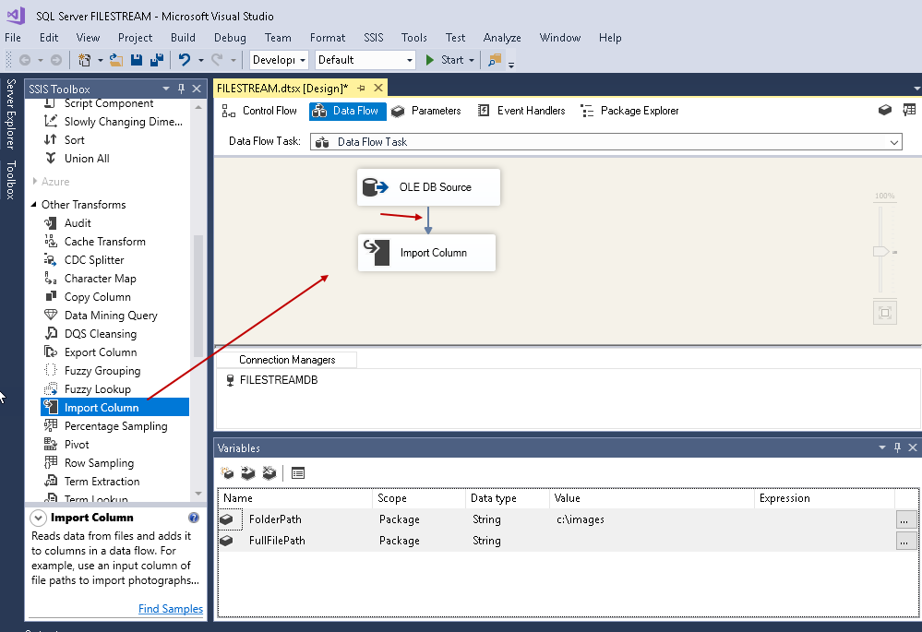Select Data Mining Query transform

111,316
